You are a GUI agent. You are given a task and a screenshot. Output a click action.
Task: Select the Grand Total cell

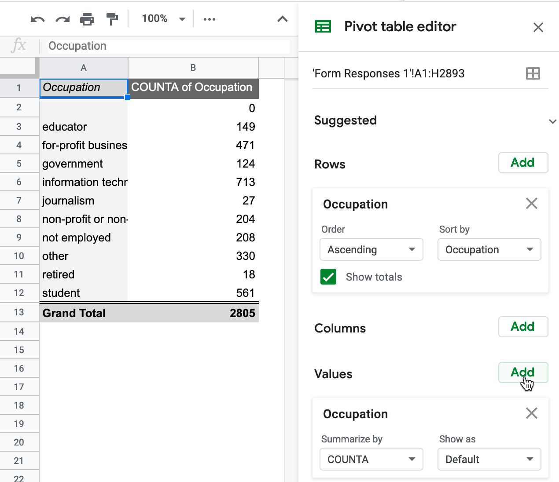point(84,313)
